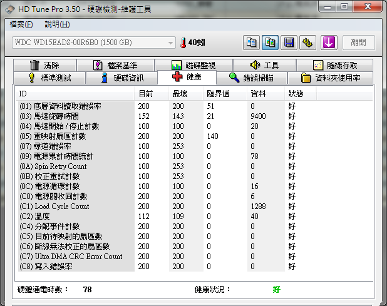Switch to the 資料夾使用率 tab

pos(330,78)
